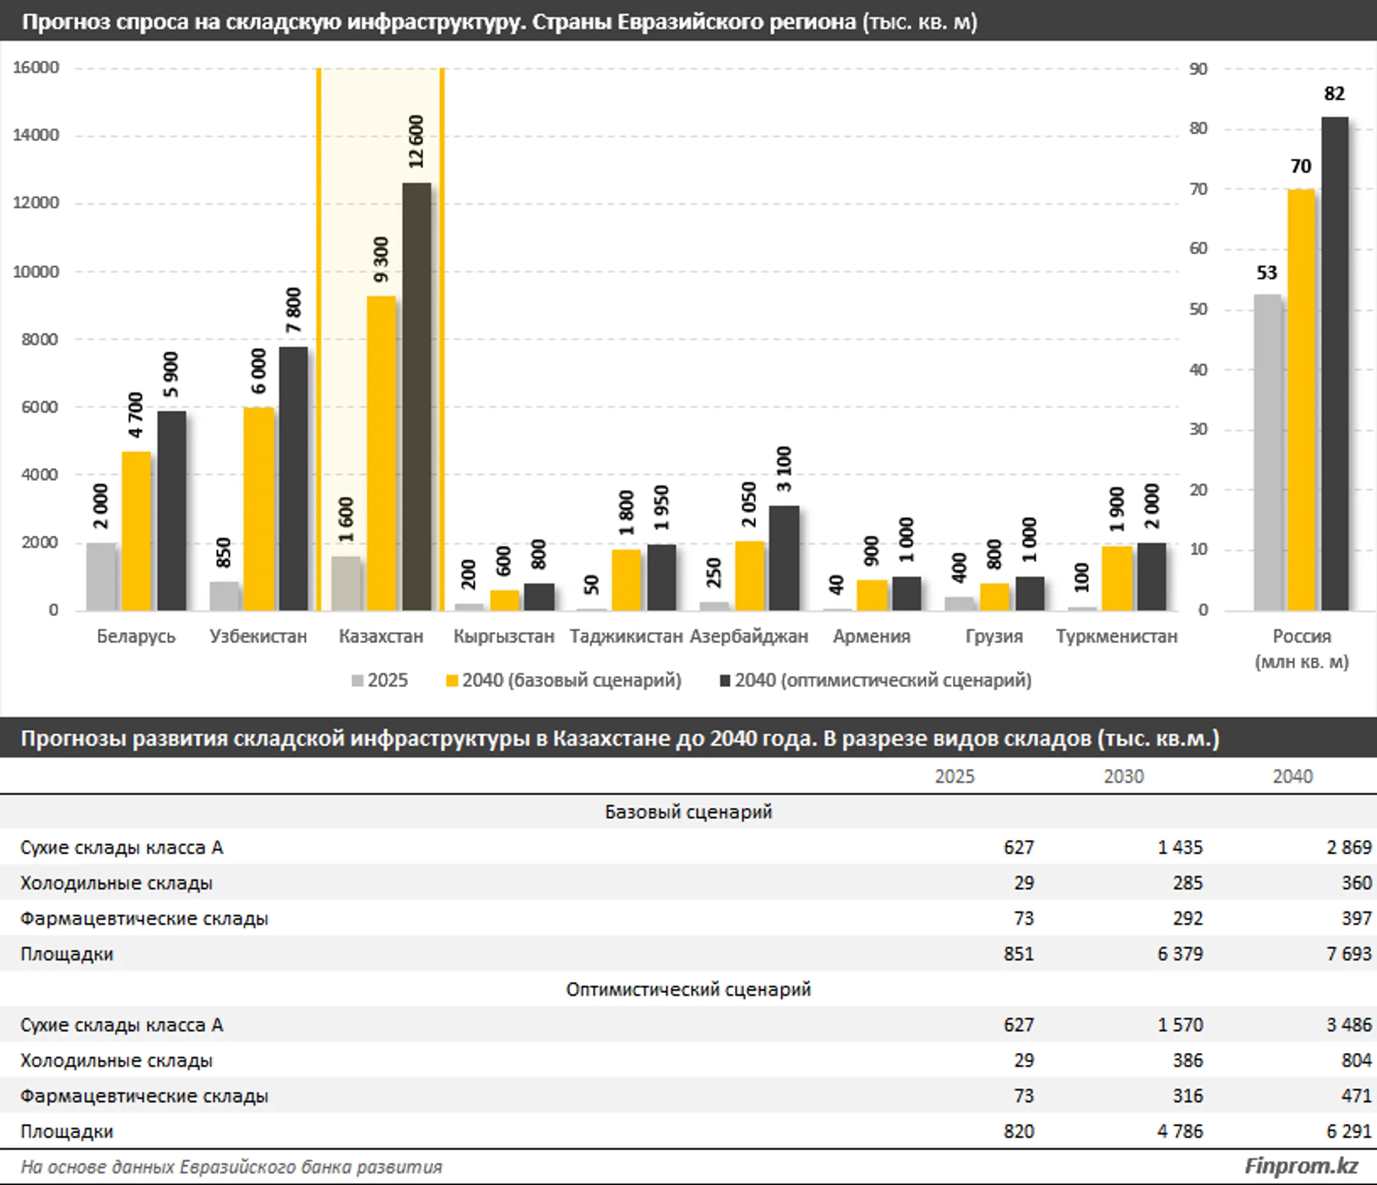Click the Базовый сценарий section header
The height and width of the screenshot is (1185, 1377).
[x=688, y=812]
